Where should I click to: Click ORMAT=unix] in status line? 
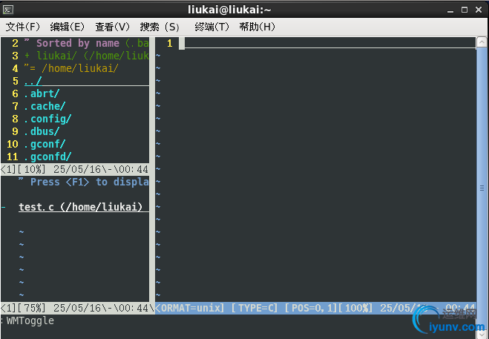[x=193, y=308]
